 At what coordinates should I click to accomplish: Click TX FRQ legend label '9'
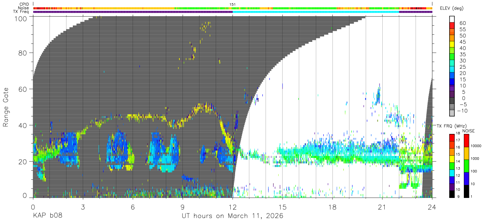[458, 196]
